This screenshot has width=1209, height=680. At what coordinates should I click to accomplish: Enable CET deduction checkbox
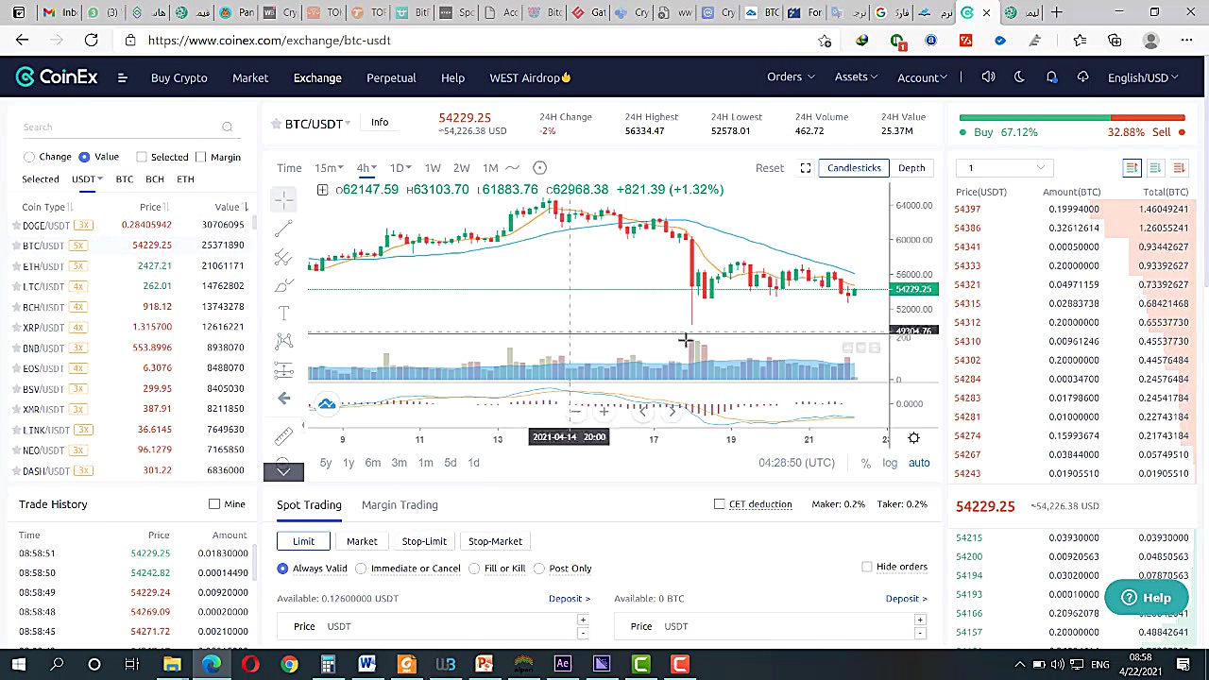click(x=720, y=504)
